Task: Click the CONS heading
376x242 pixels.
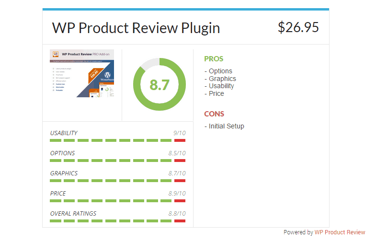Action: (x=214, y=114)
